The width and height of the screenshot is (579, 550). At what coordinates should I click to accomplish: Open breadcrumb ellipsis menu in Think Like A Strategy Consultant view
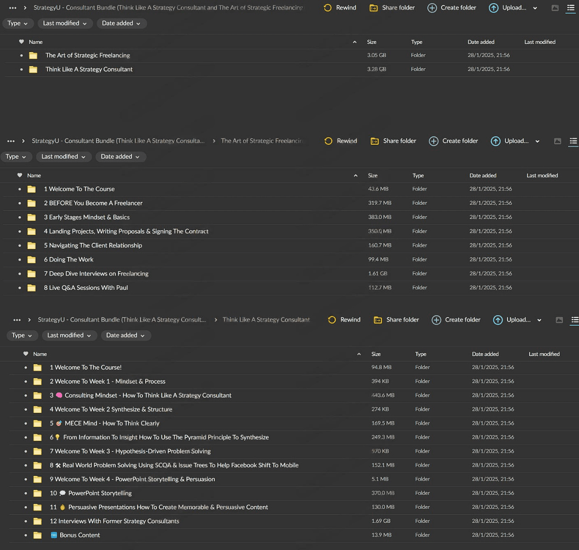coord(17,320)
